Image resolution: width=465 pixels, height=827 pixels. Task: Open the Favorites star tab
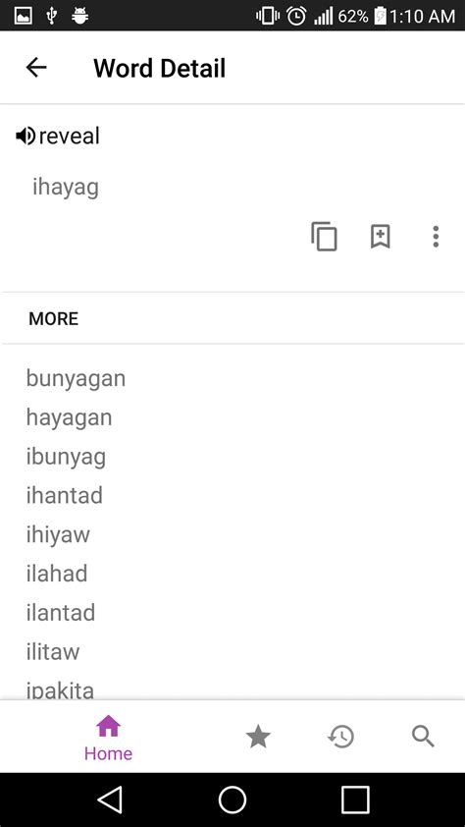coord(258,737)
